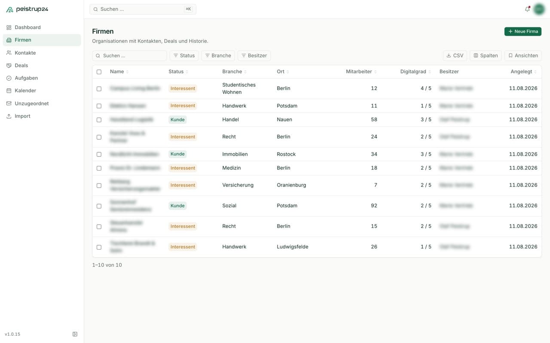Screen dimensions: 550x343
Task: Click the v1.0.15 version label
Action: (12, 334)
